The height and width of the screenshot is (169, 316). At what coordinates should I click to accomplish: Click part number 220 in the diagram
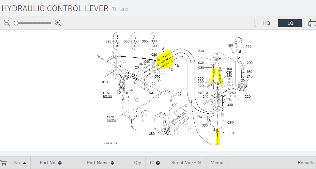(248, 96)
